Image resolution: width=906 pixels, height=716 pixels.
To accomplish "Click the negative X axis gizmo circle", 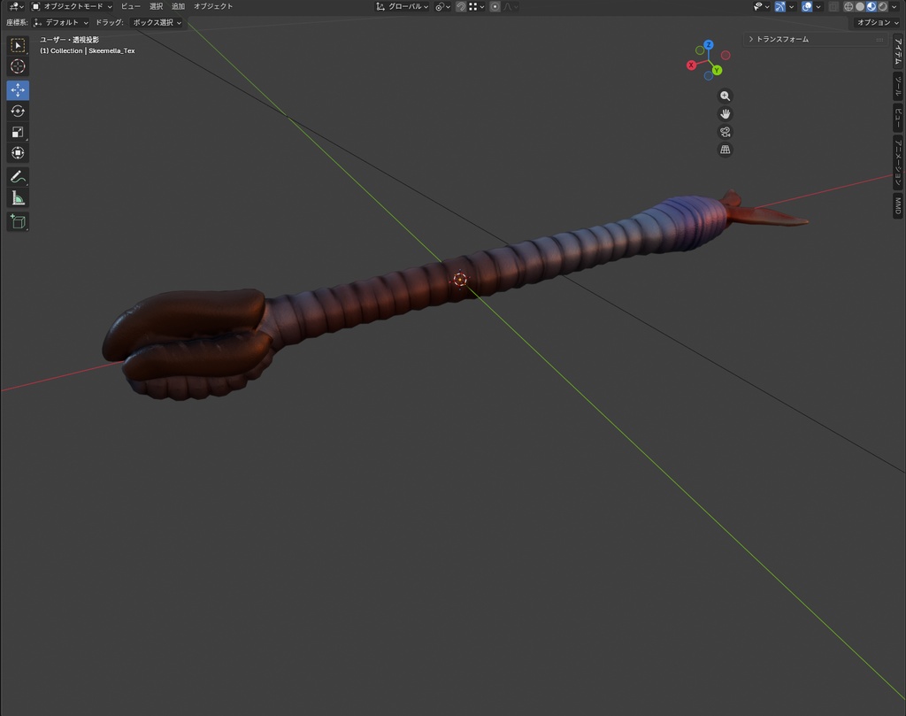I will pyautogui.click(x=726, y=56).
